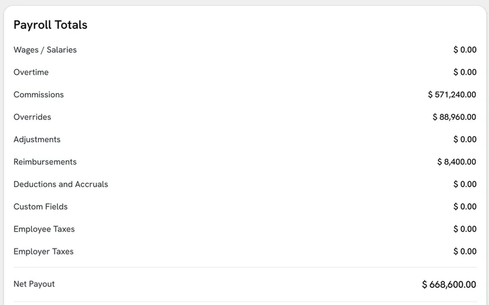Open the Reimbursements line item
Image resolution: width=489 pixels, height=305 pixels.
pos(45,162)
